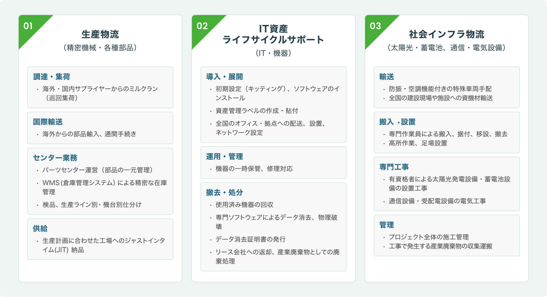Viewport: 547px width, 297px height.
Task: Click the green 01 corner badge
Action: (29, 26)
